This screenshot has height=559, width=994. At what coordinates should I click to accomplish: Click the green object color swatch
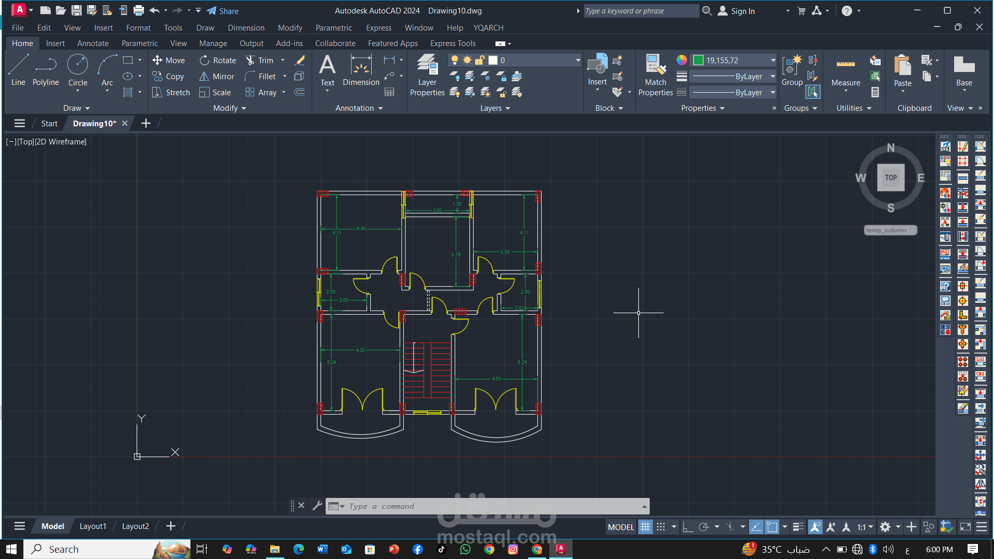coord(698,61)
